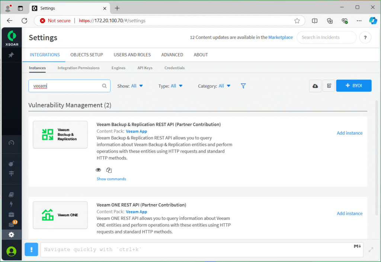Switch to ADVANCED tab
This screenshot has height=262, width=381.
click(172, 55)
